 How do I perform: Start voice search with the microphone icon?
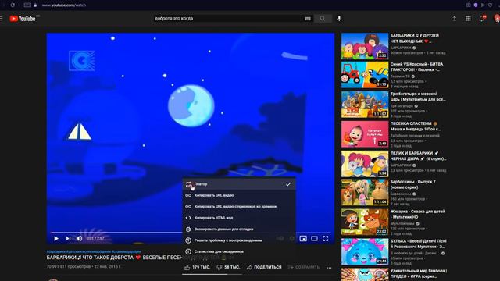339,19
